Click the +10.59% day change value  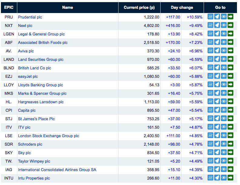(x=195, y=17)
